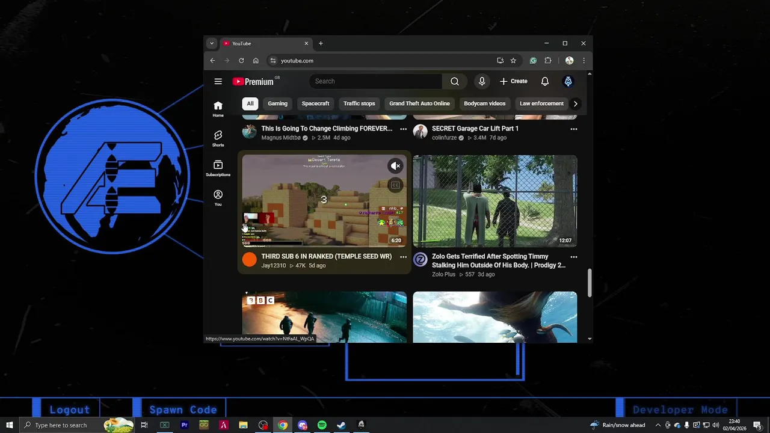This screenshot has width=770, height=433.
Task: Open Subscriptions in the sidebar
Action: pos(218,168)
